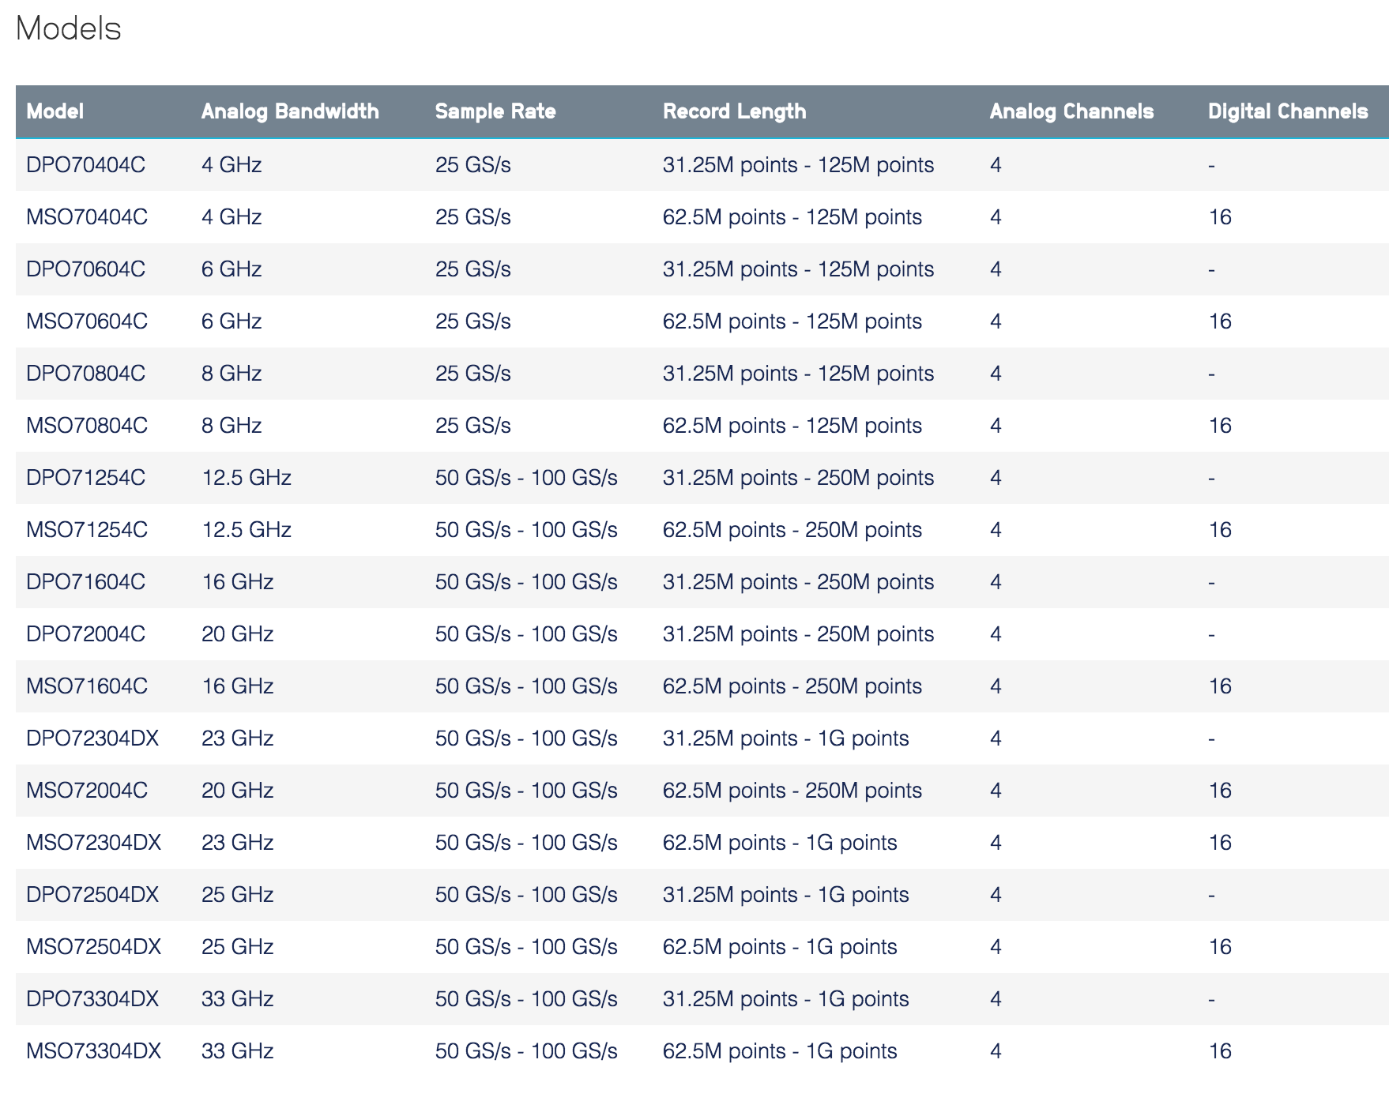Viewport: 1389px width, 1101px height.
Task: Click "50 GS/s - 100 GS/s" for MSO72504DX
Action: (x=526, y=947)
